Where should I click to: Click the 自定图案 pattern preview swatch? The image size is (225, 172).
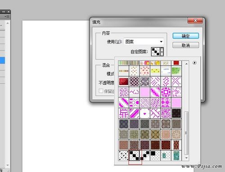click(156, 52)
